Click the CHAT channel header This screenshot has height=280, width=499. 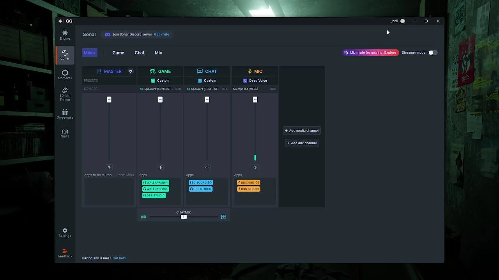pyautogui.click(x=207, y=71)
